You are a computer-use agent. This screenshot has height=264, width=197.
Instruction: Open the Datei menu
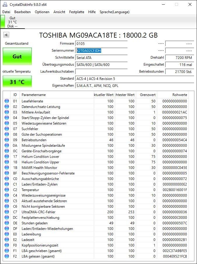click(6, 12)
